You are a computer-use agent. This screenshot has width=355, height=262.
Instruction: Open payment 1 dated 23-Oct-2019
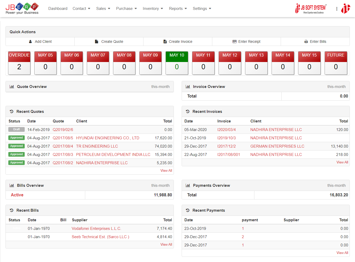click(x=243, y=229)
